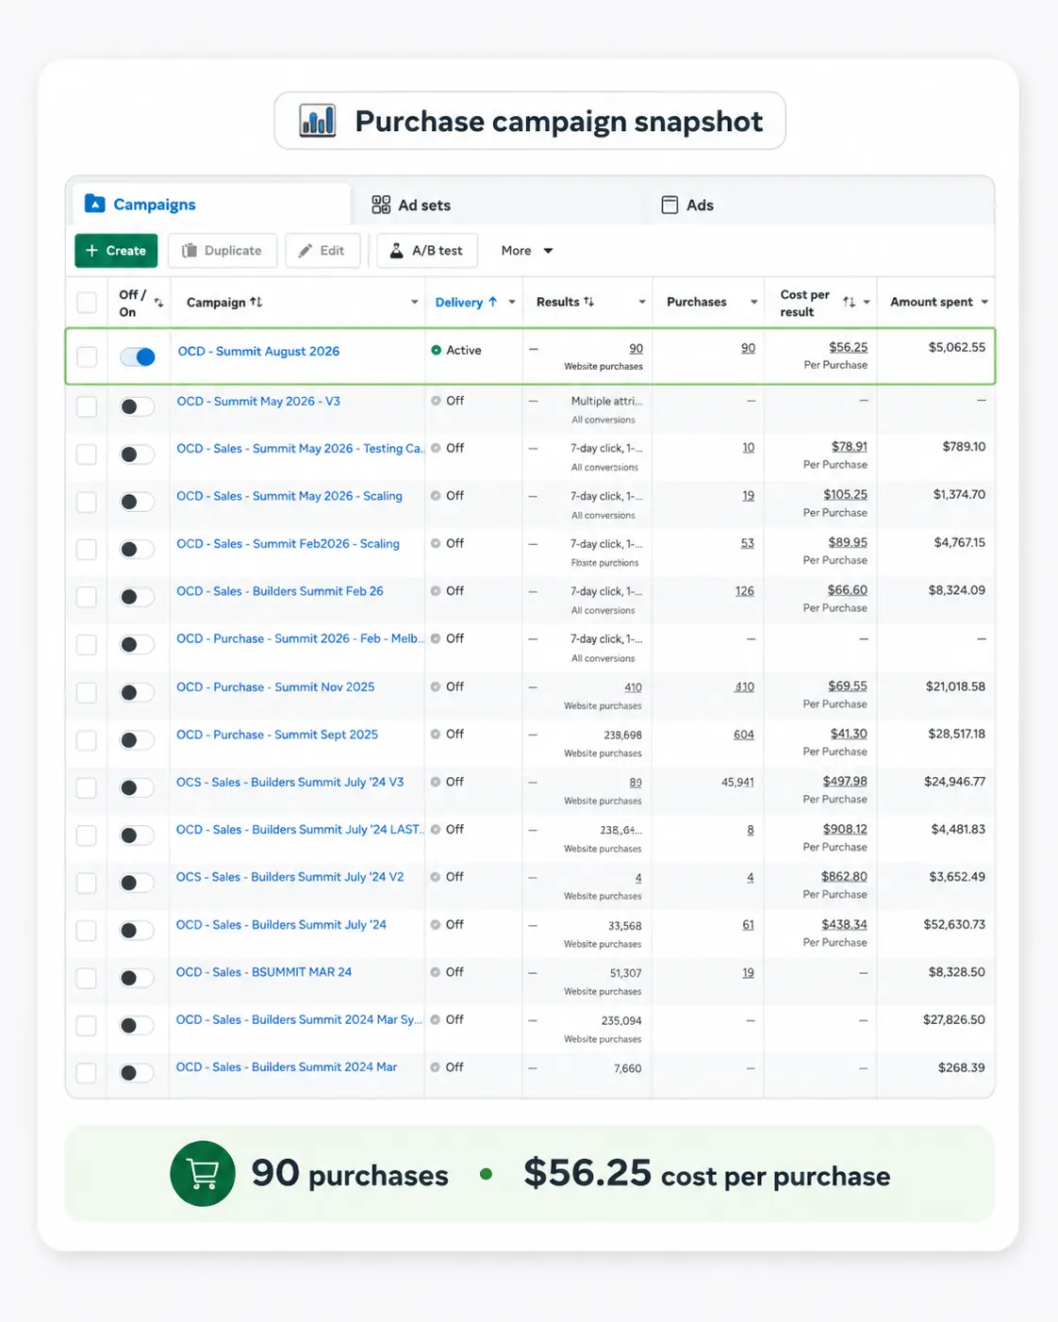Image resolution: width=1058 pixels, height=1322 pixels.
Task: Turn on the OCD - Purchase - Summit Sept 2025 toggle
Action: (x=138, y=740)
